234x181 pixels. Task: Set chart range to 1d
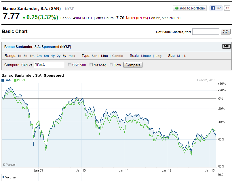19,56
